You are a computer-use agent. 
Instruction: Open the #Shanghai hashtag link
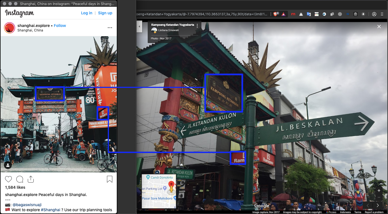[51, 210]
